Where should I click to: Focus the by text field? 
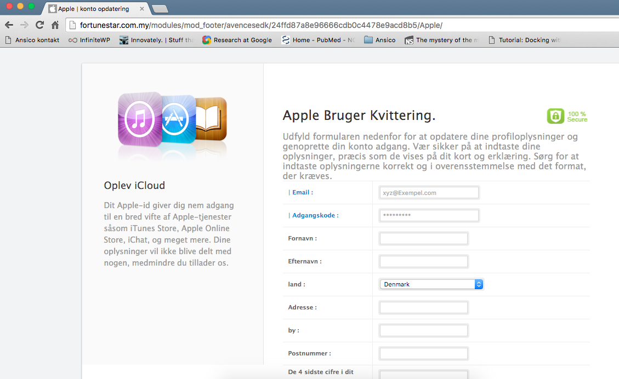(424, 330)
